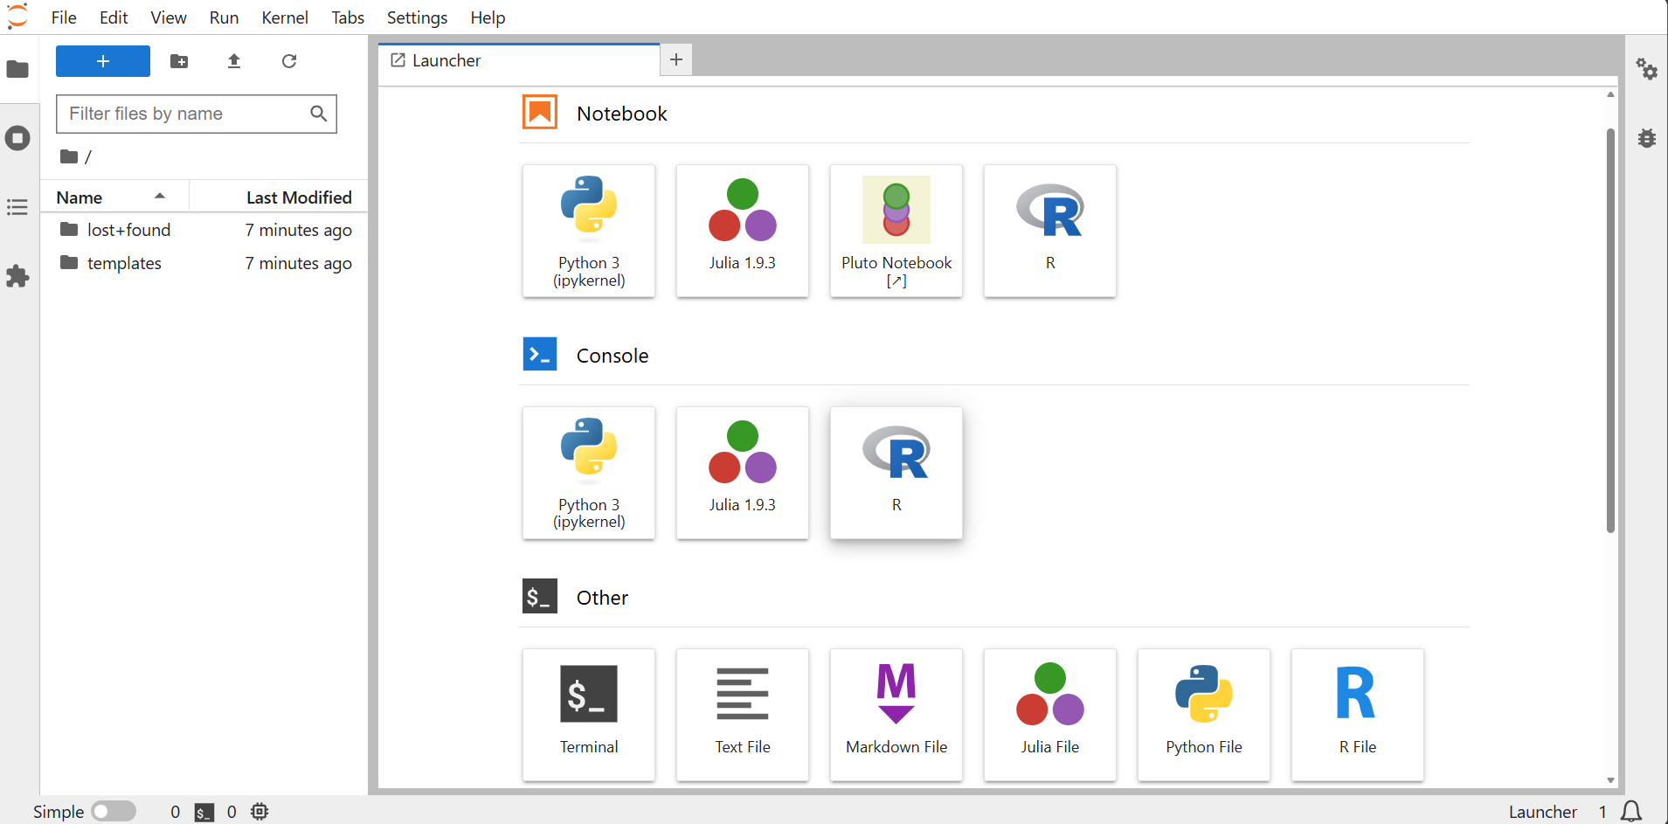Open the Property Inspector on right sidebar
Screen dimensions: 1668x824
point(1647,69)
